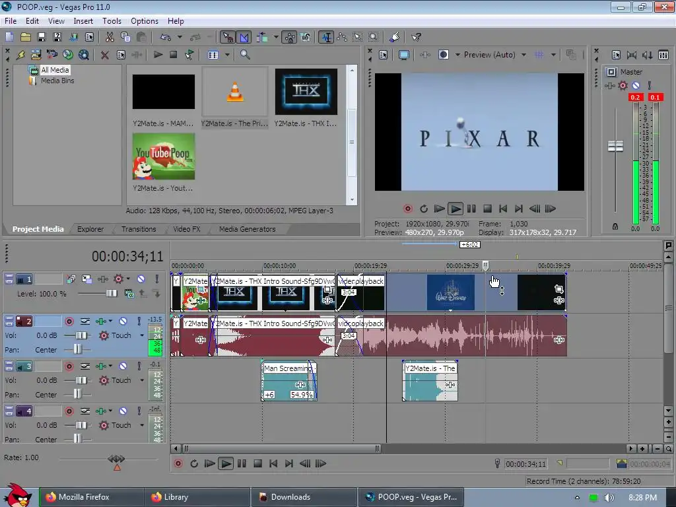This screenshot has height=507, width=676.
Task: Mute video track 1
Action: (141, 279)
